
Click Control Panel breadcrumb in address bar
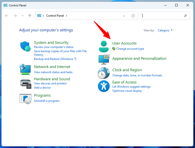(55, 16)
